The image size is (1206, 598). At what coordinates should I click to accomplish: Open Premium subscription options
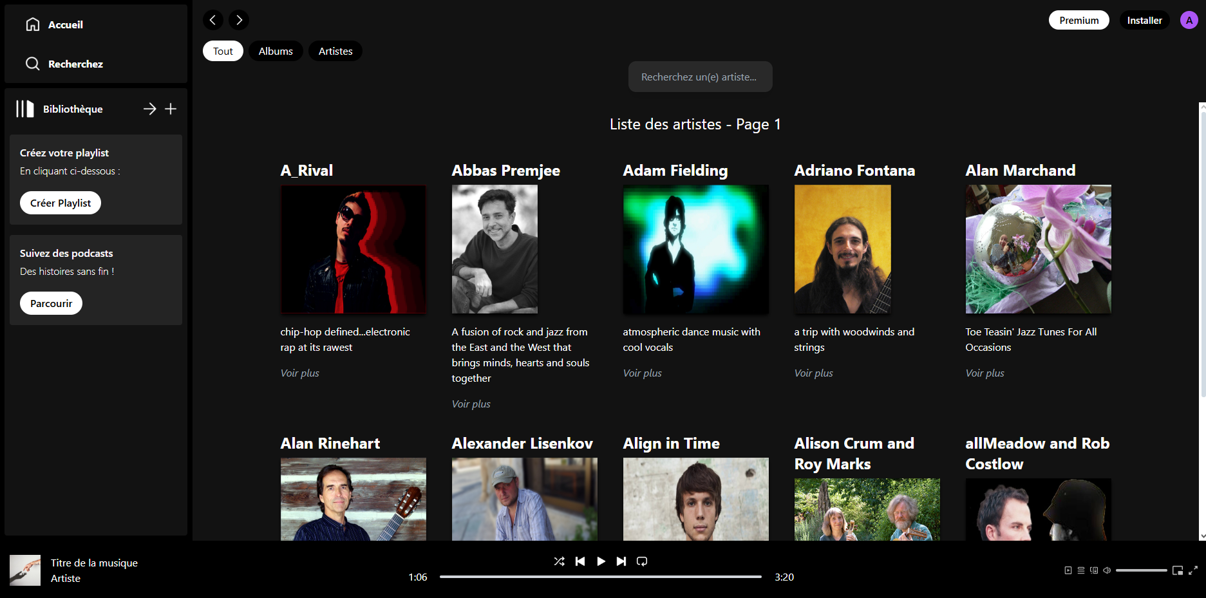pyautogui.click(x=1079, y=20)
